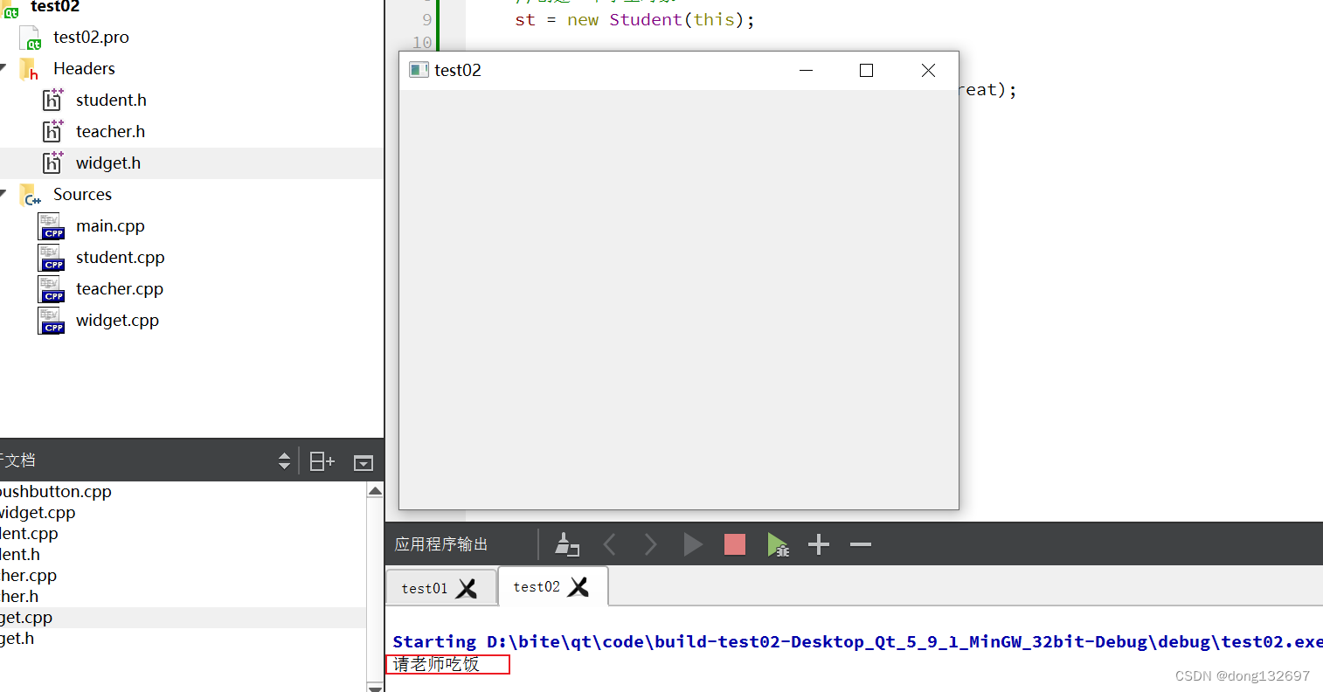This screenshot has width=1323, height=692.
Task: Open student.h header file
Action: pos(111,100)
